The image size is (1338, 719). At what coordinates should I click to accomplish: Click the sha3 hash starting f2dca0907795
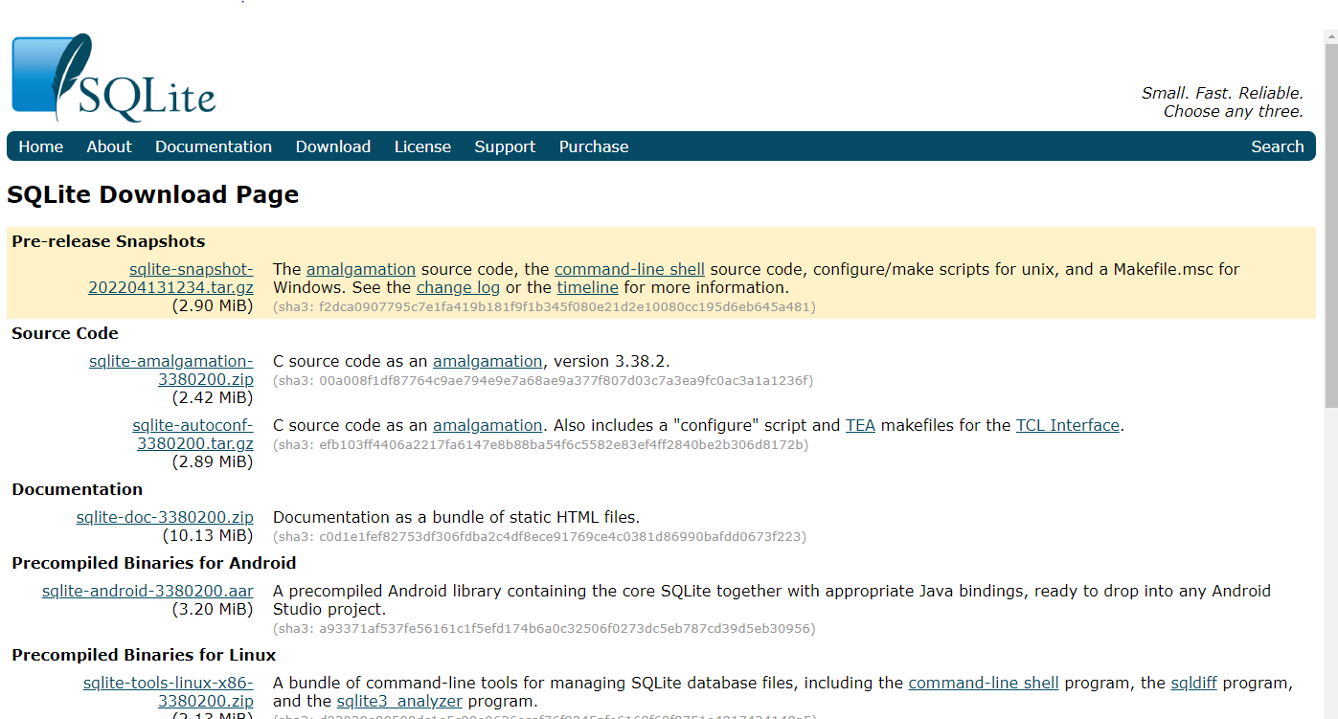click(545, 307)
